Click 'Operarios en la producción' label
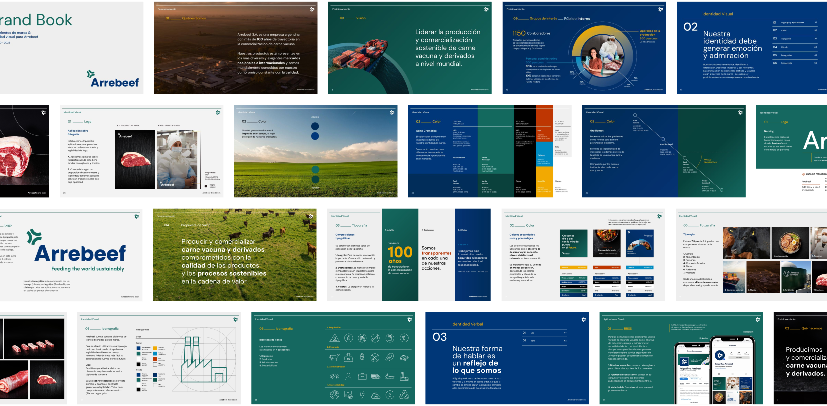This screenshot has width=827, height=406. pos(650,33)
